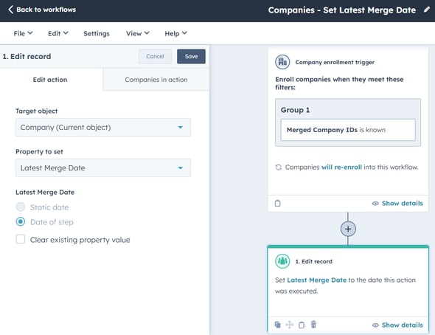The image size is (435, 335).
Task: Switch to the Companies in action tab
Action: point(156,80)
